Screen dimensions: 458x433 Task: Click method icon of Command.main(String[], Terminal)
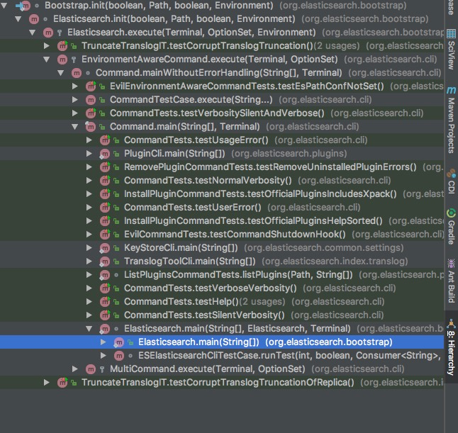91,126
